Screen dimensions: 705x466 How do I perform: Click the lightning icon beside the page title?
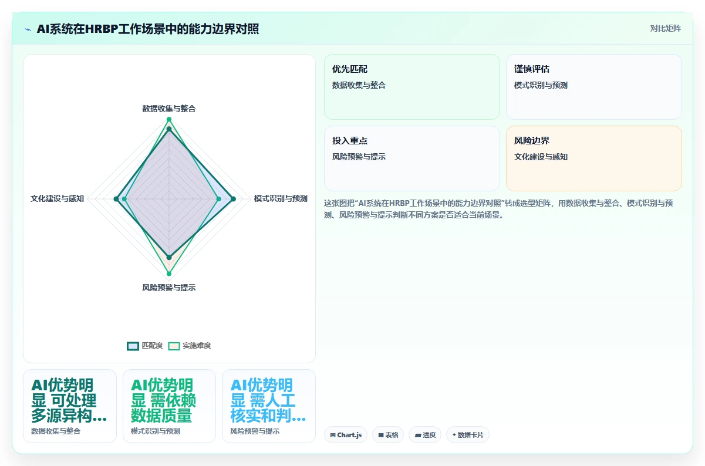(x=28, y=29)
